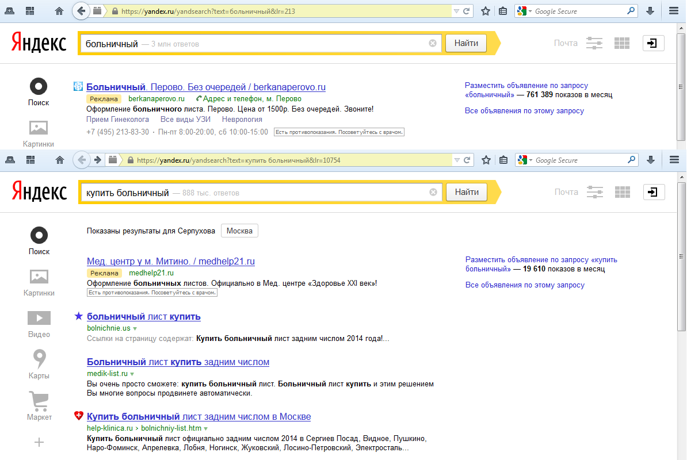The image size is (687, 460).
Task: Click the plus icon below Маркет
Action: coord(39,443)
